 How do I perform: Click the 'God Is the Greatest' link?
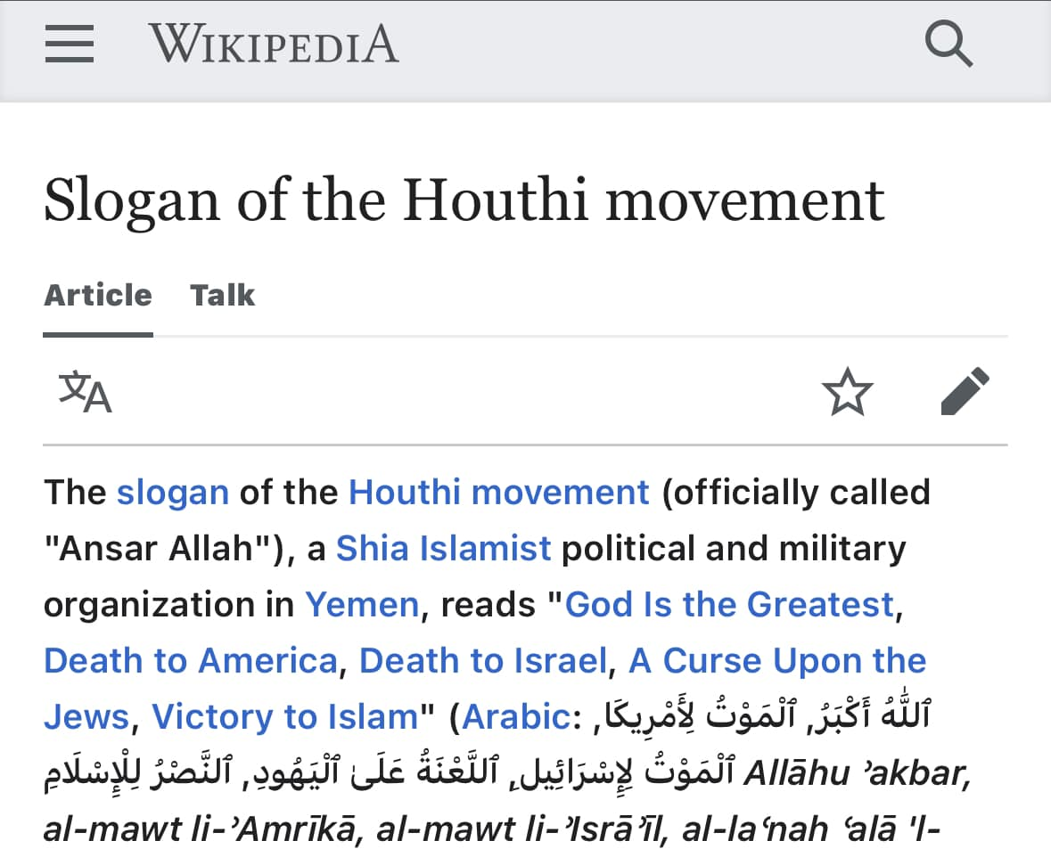pos(729,604)
